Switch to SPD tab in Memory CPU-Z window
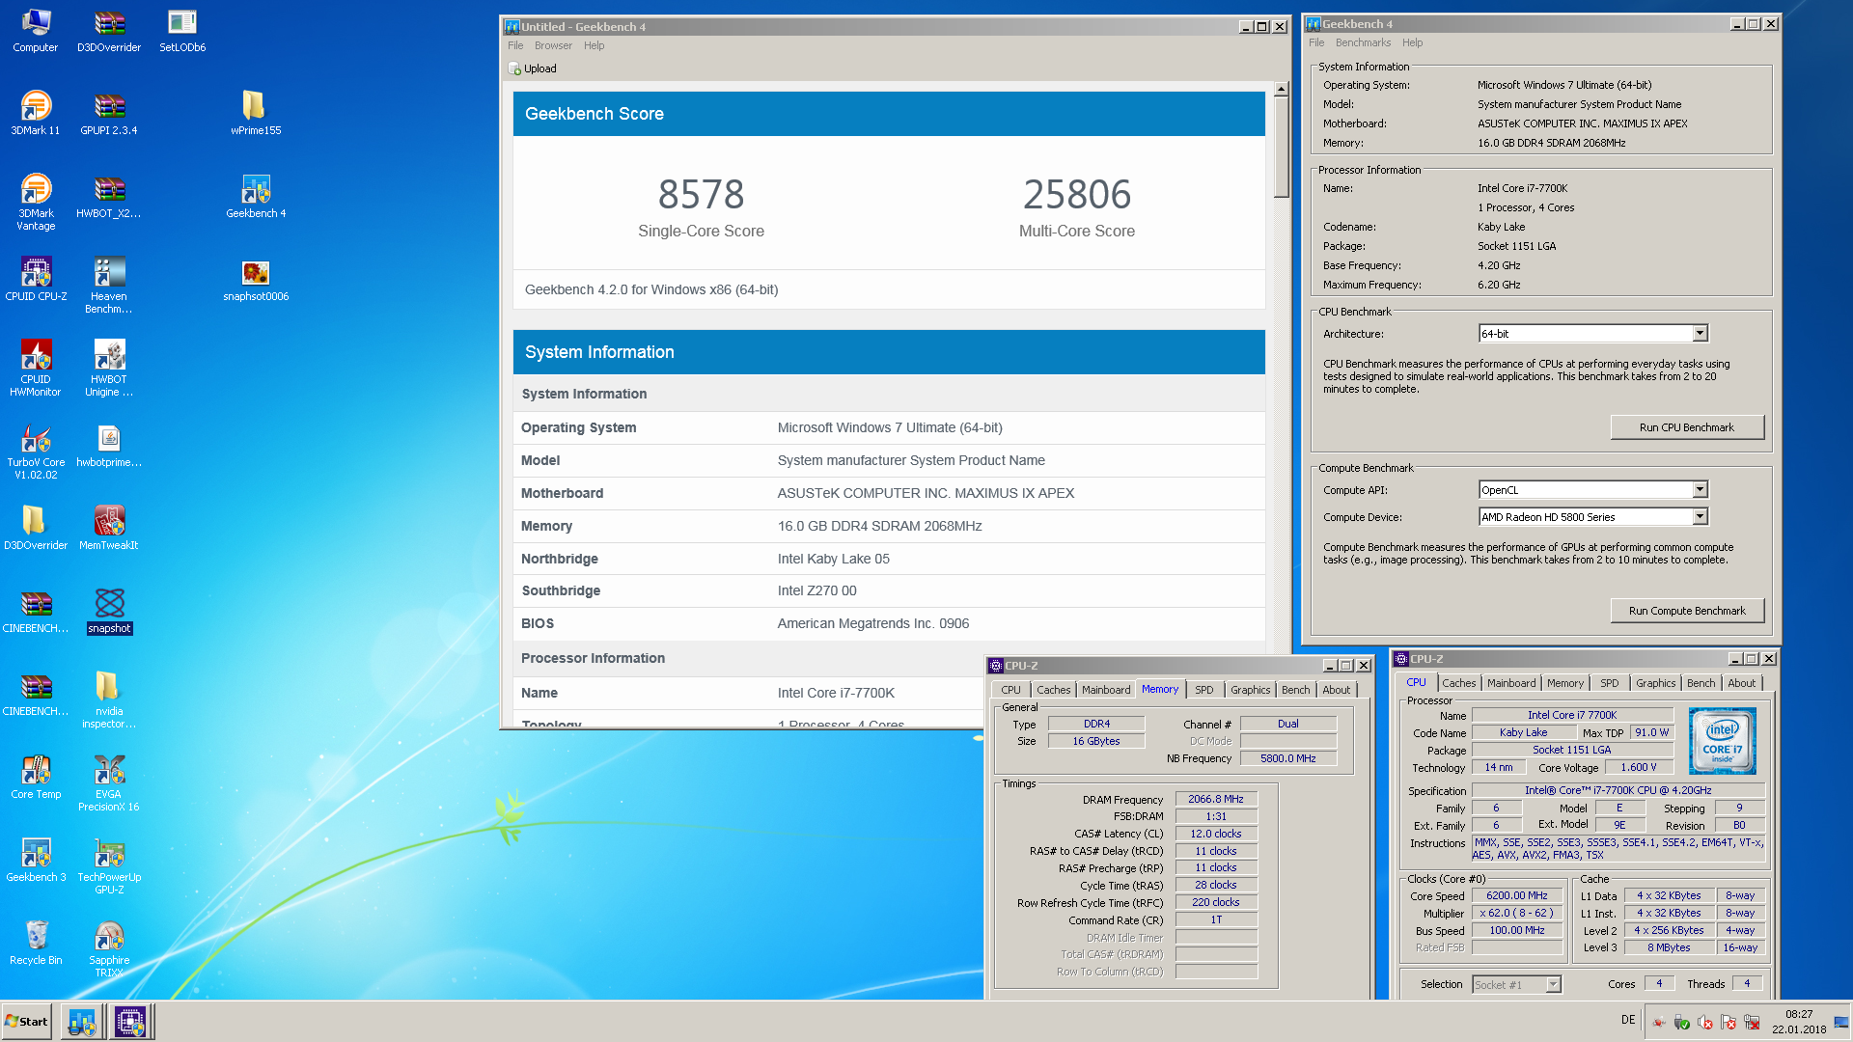 [1203, 690]
